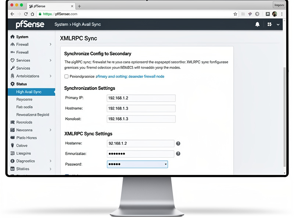294x218 pixels.
Task: Follow the 'firewall node' blue link
Action: pos(154,77)
